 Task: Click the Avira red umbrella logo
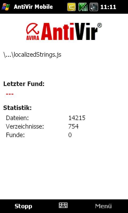pyautogui.click(x=33, y=31)
